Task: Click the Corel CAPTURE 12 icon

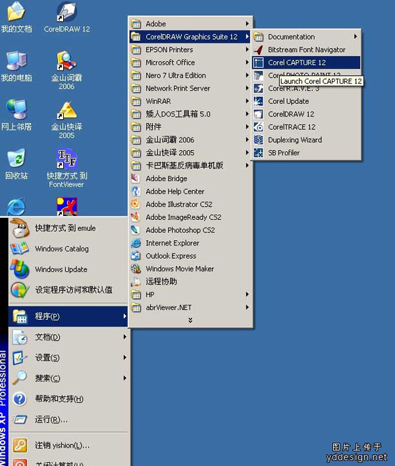Action: pyautogui.click(x=258, y=63)
